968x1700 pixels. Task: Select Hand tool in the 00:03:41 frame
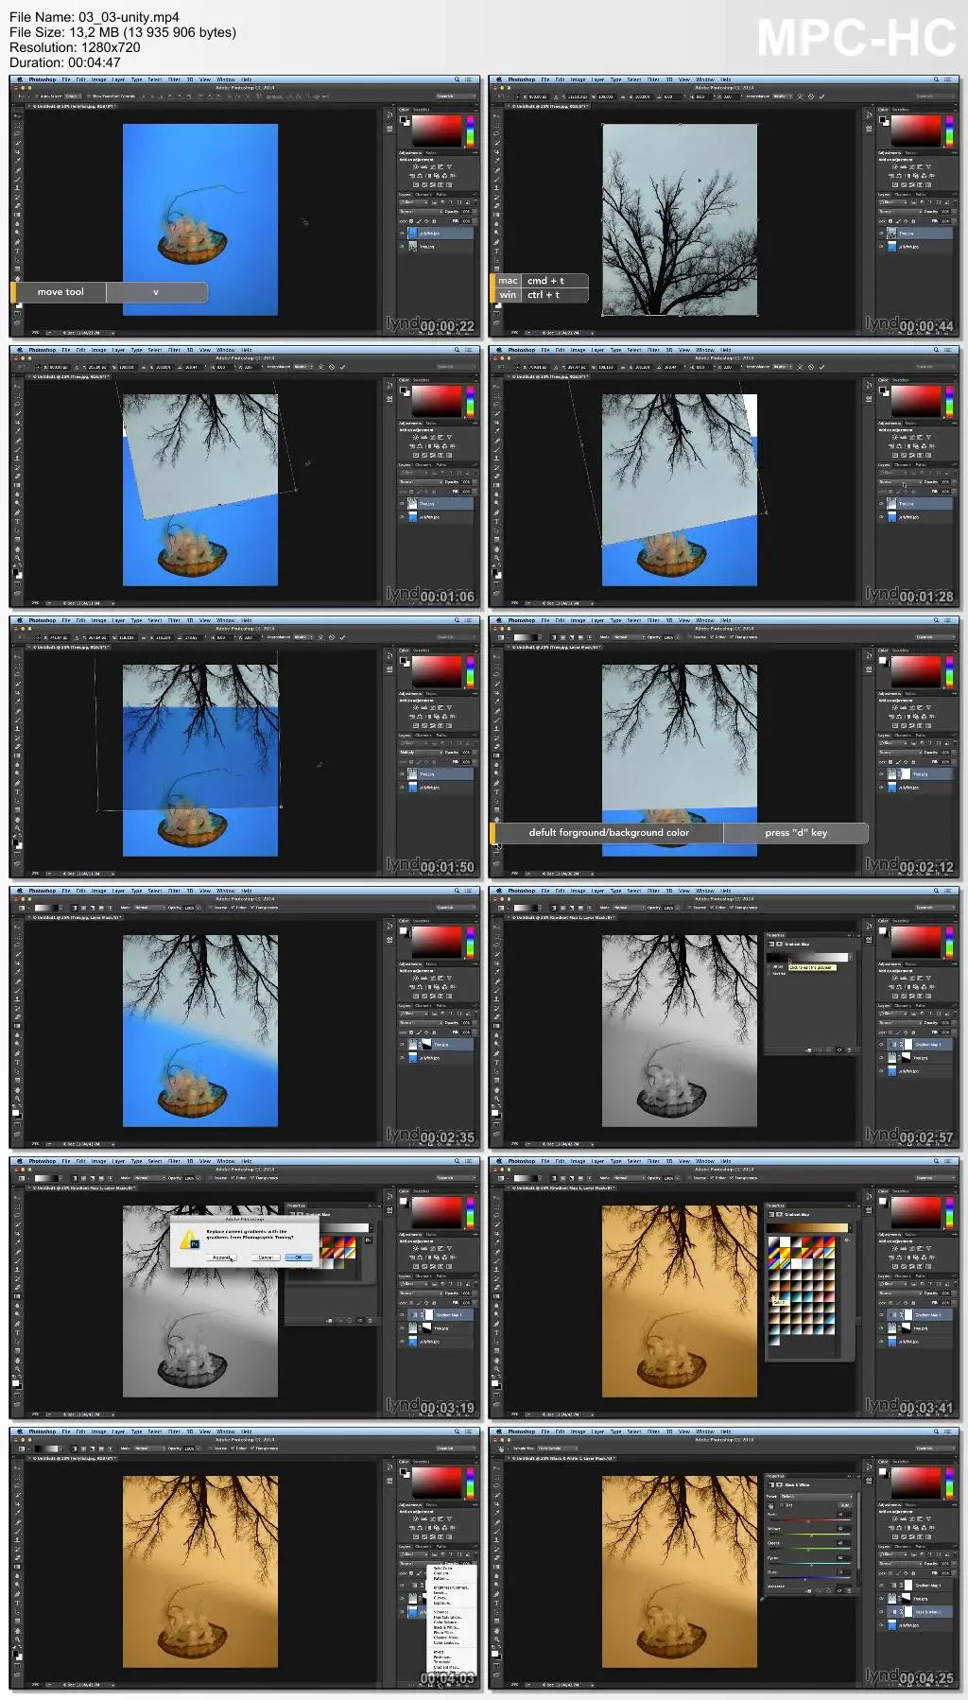point(496,1361)
